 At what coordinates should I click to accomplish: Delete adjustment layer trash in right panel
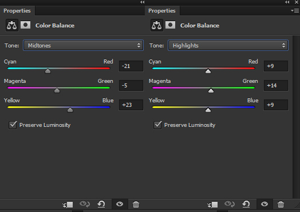tap(281, 204)
